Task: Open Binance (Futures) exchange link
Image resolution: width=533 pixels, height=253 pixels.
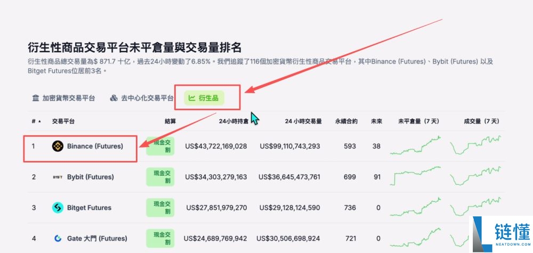Action: coord(95,146)
